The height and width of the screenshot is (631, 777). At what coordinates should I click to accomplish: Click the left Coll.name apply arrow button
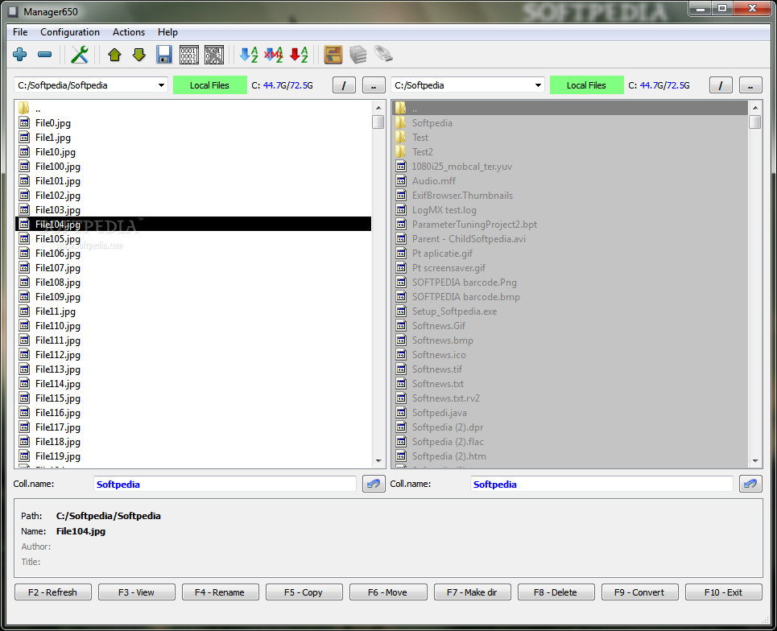tap(374, 484)
